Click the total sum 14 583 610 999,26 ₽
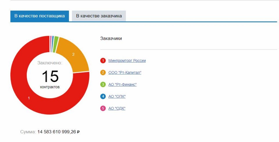This screenshot has width=279, height=142. click(58, 132)
